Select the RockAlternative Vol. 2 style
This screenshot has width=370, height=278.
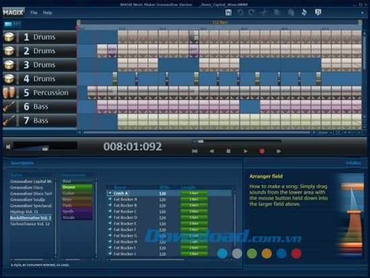(31, 218)
